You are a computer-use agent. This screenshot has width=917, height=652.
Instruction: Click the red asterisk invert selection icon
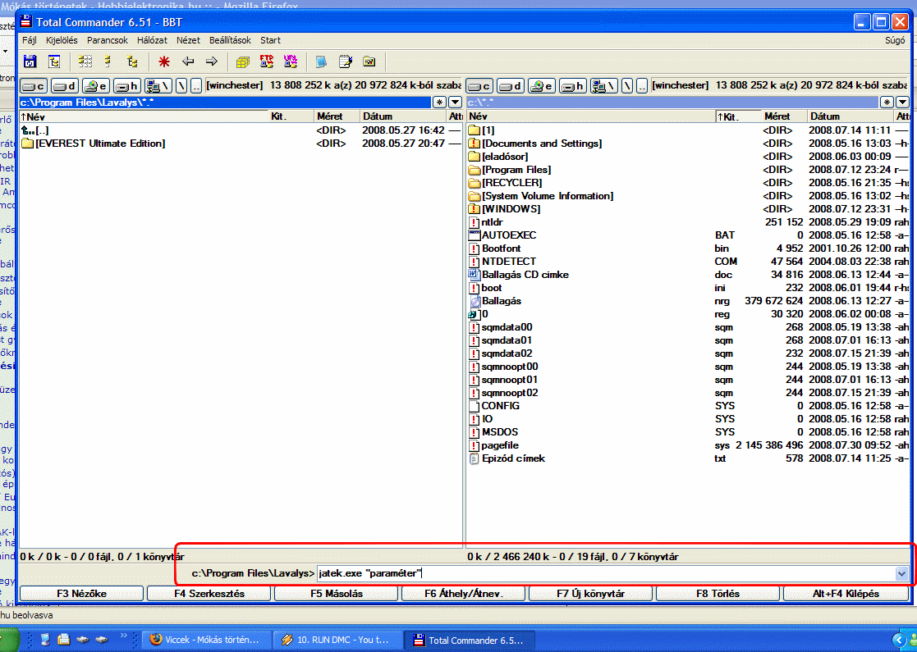pos(163,62)
